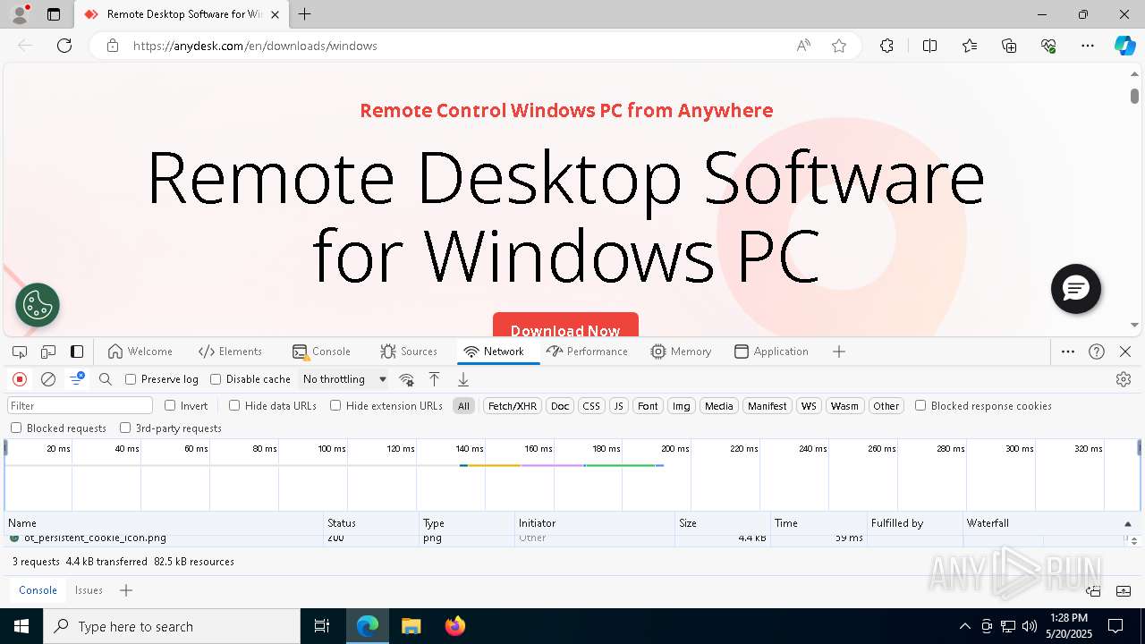The height and width of the screenshot is (644, 1145).
Task: Open File Explorer from taskbar
Action: tap(411, 626)
